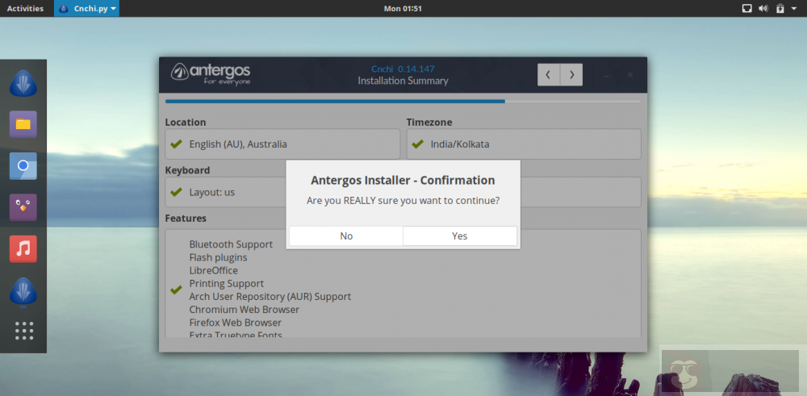
Task: Click the "Are you REALLY sure" question text
Action: coord(403,201)
